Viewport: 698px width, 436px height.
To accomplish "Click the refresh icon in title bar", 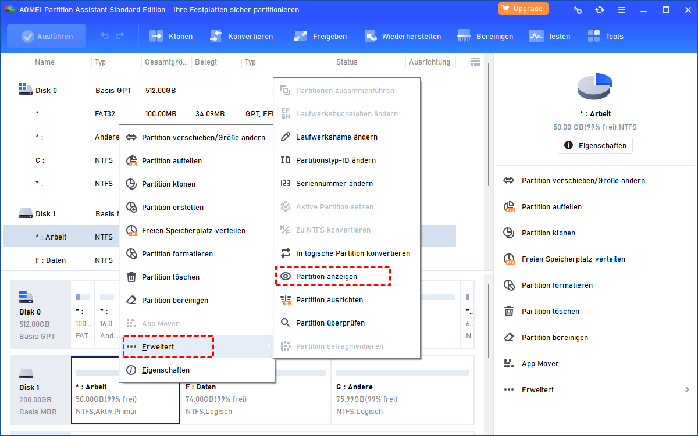I will (600, 10).
